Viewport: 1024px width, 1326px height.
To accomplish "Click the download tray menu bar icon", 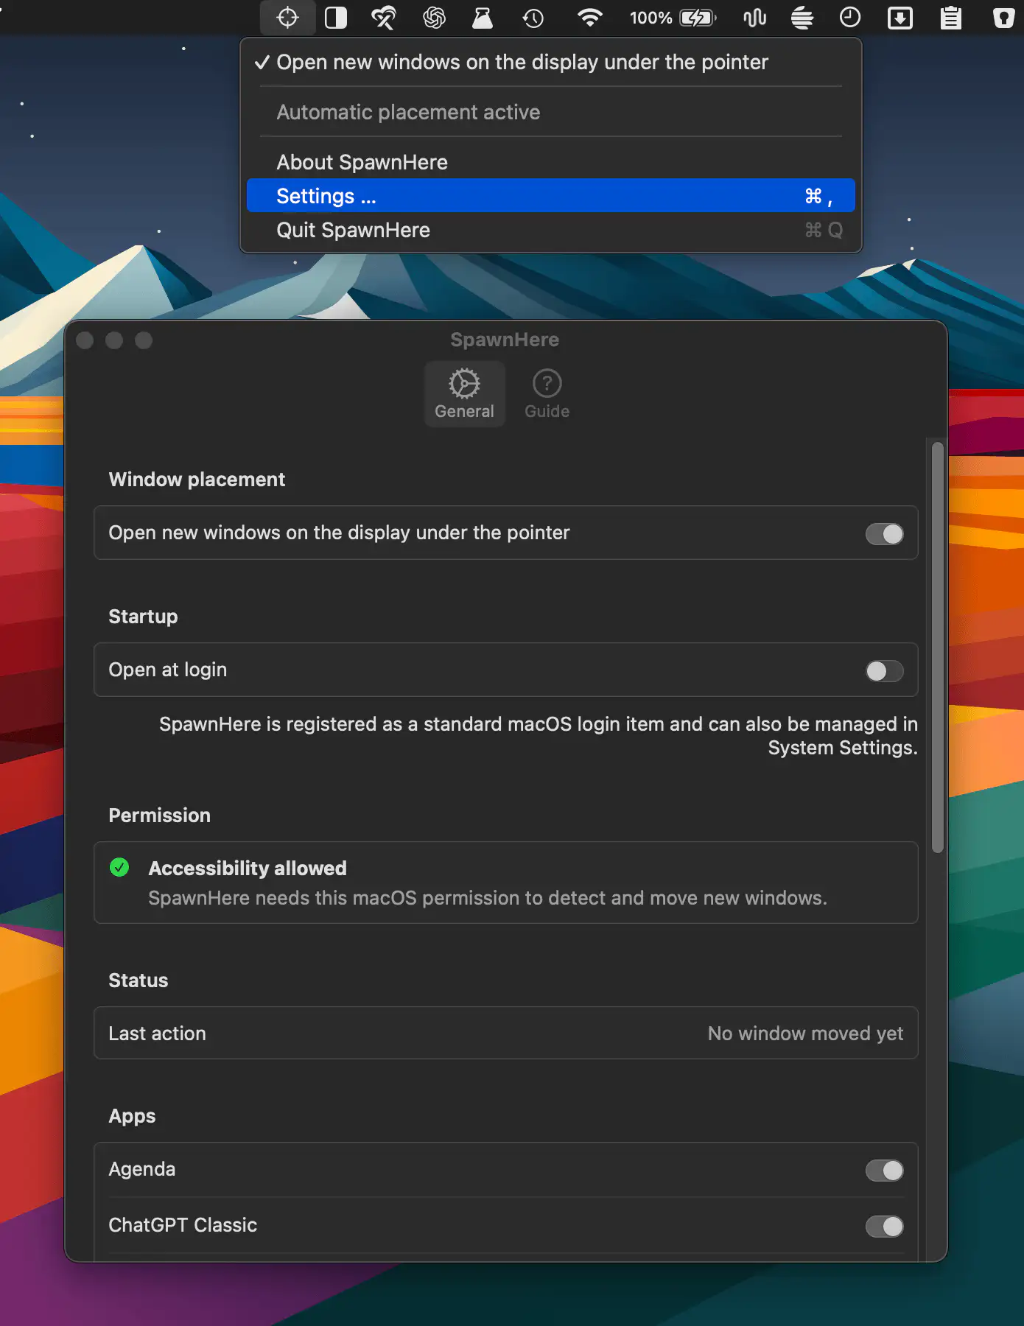I will [900, 18].
